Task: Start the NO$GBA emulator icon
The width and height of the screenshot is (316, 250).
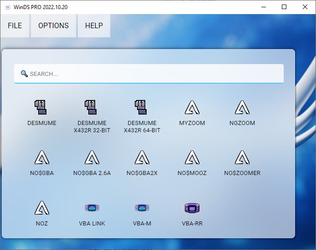Action: click(42, 157)
